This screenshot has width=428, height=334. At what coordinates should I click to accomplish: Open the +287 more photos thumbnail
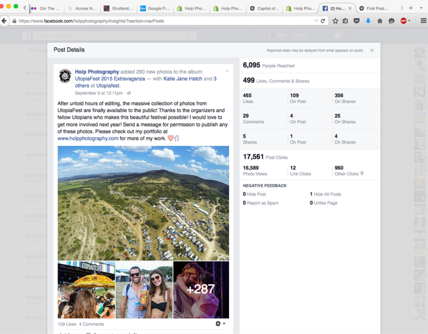pyautogui.click(x=201, y=290)
